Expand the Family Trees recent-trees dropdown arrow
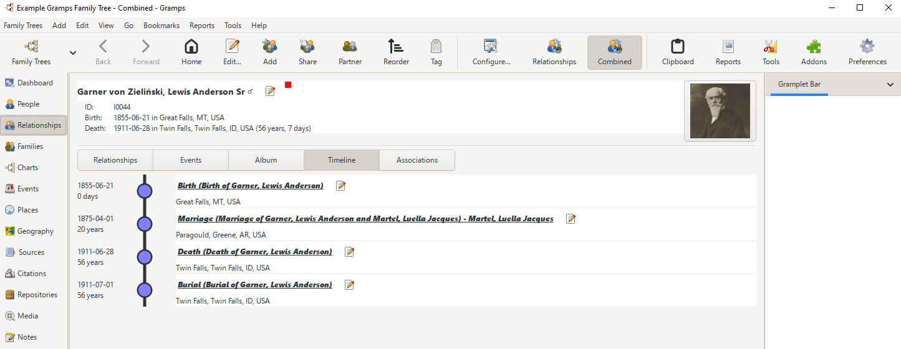 [x=73, y=52]
